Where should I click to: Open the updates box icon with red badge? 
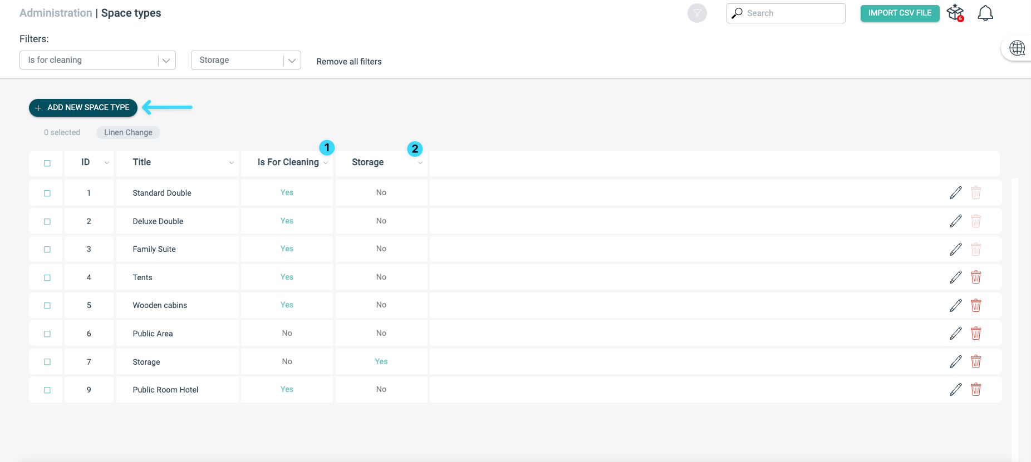[x=955, y=13]
